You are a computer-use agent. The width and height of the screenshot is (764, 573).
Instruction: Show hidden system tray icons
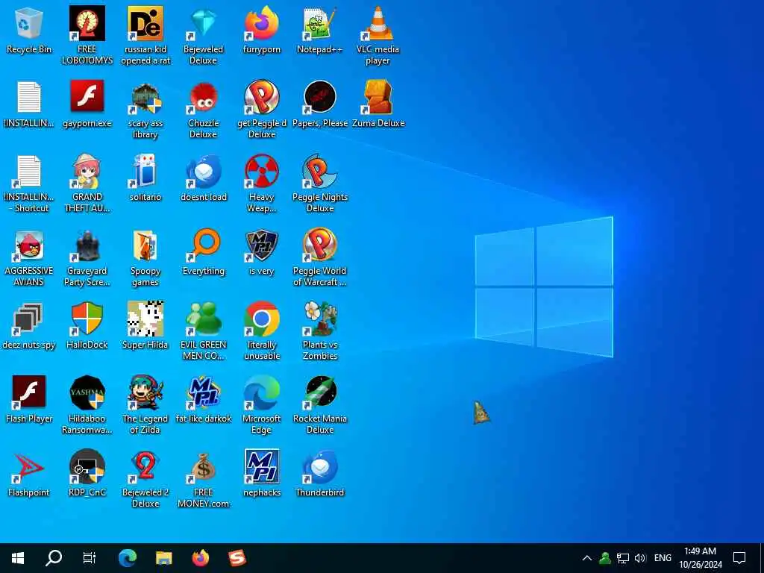click(x=587, y=558)
